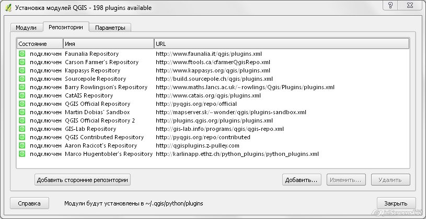
Task: Click the status icon for Marco Hugentobler's Repository
Action: click(x=22, y=154)
